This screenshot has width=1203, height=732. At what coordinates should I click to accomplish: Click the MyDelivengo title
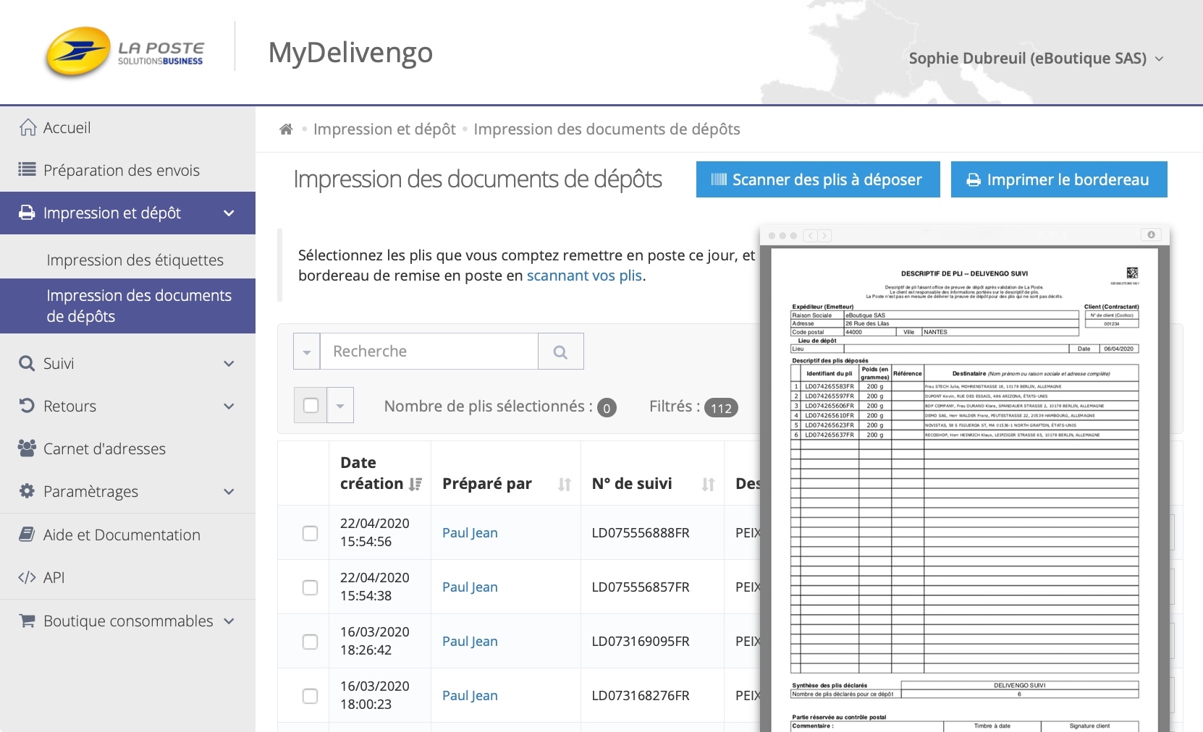click(350, 54)
